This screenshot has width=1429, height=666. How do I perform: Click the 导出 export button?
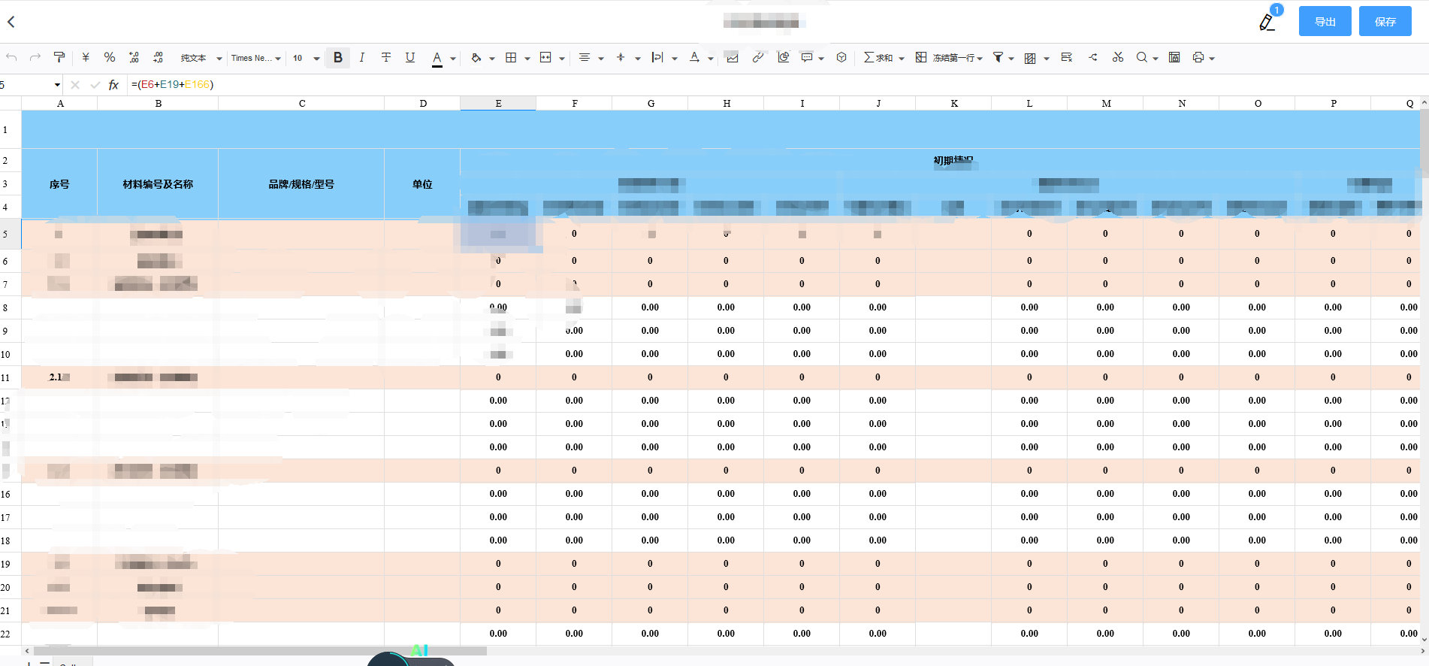click(1325, 22)
